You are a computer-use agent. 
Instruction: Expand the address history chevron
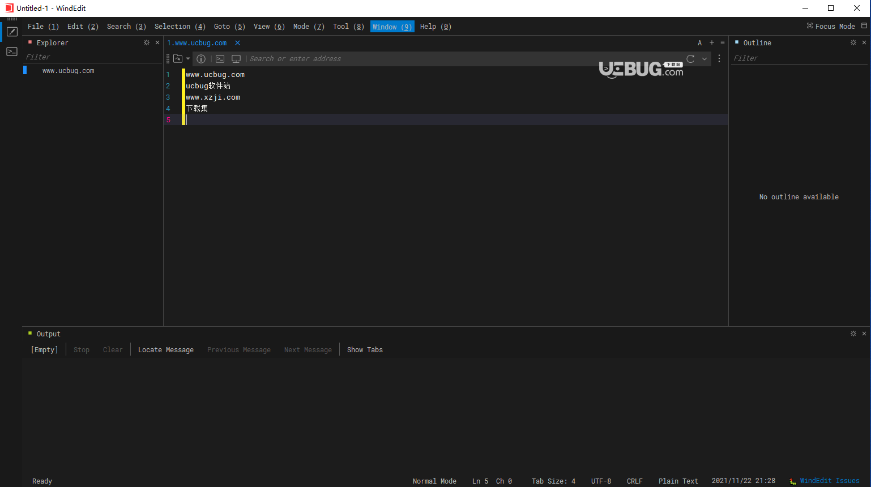tap(705, 59)
